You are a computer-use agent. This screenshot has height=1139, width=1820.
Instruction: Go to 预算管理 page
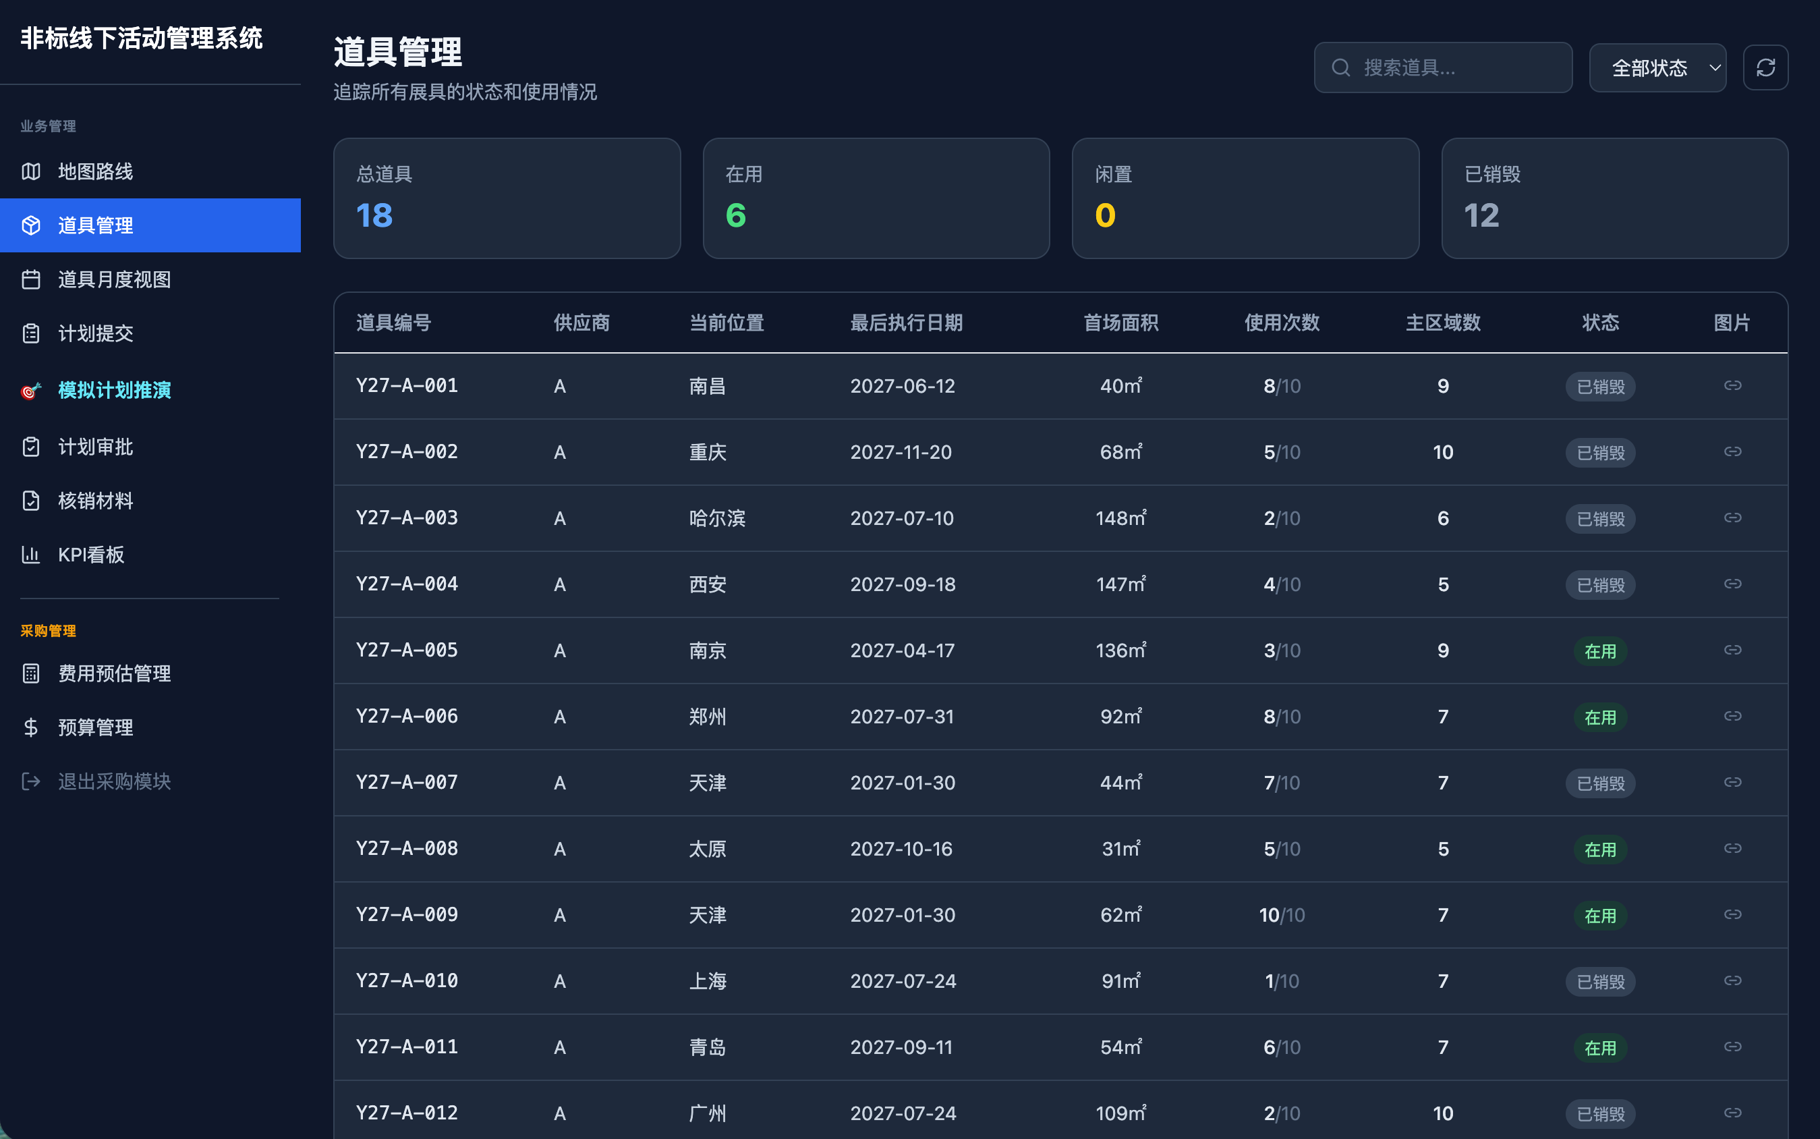150,727
